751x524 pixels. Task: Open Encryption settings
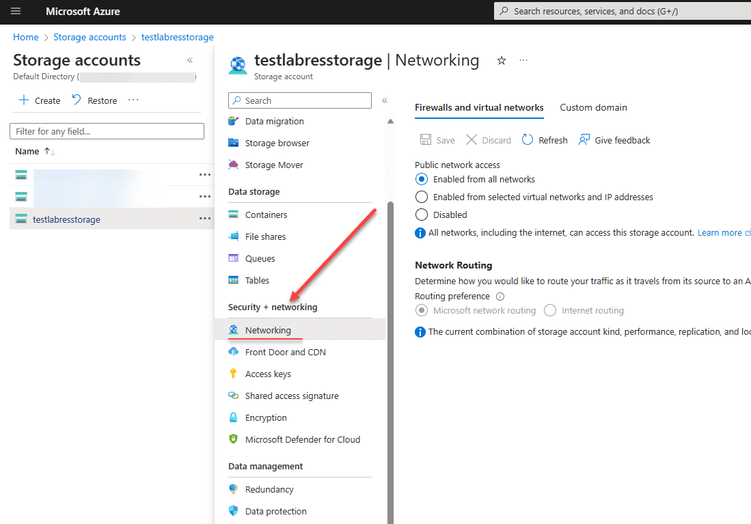click(x=266, y=417)
